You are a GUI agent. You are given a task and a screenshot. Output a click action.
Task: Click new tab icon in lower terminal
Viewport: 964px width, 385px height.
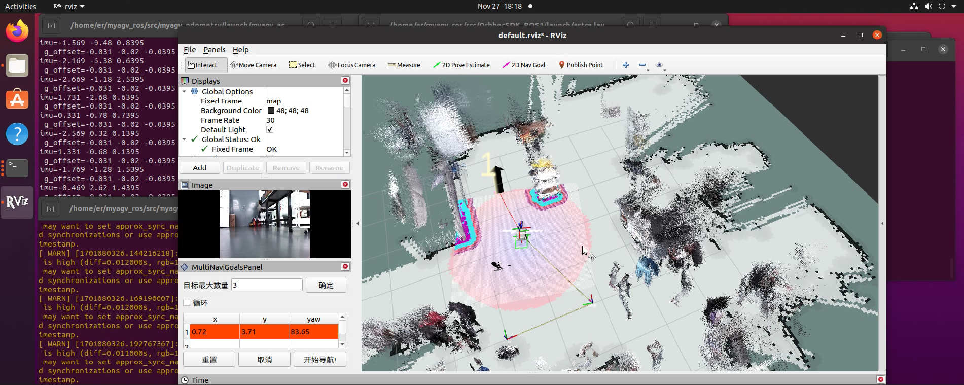50,208
